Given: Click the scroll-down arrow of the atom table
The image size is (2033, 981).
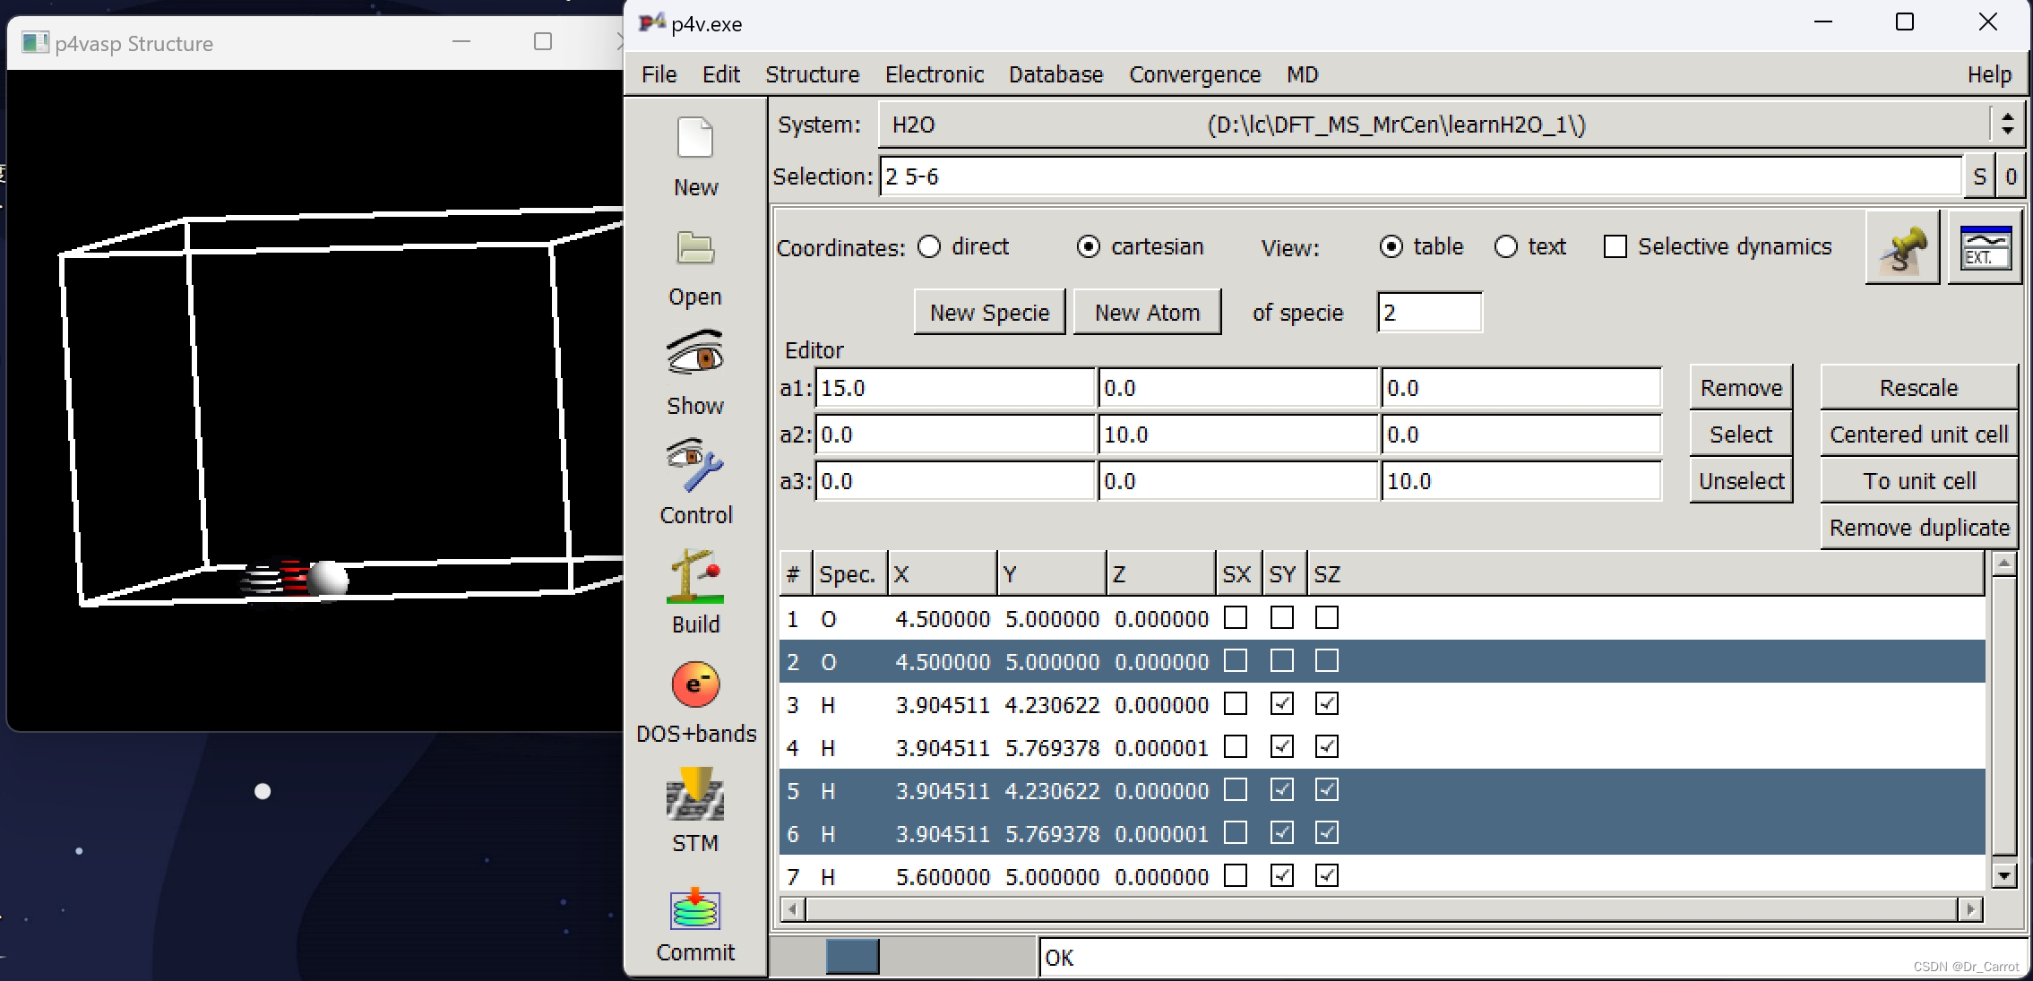Looking at the screenshot, I should click(2004, 875).
